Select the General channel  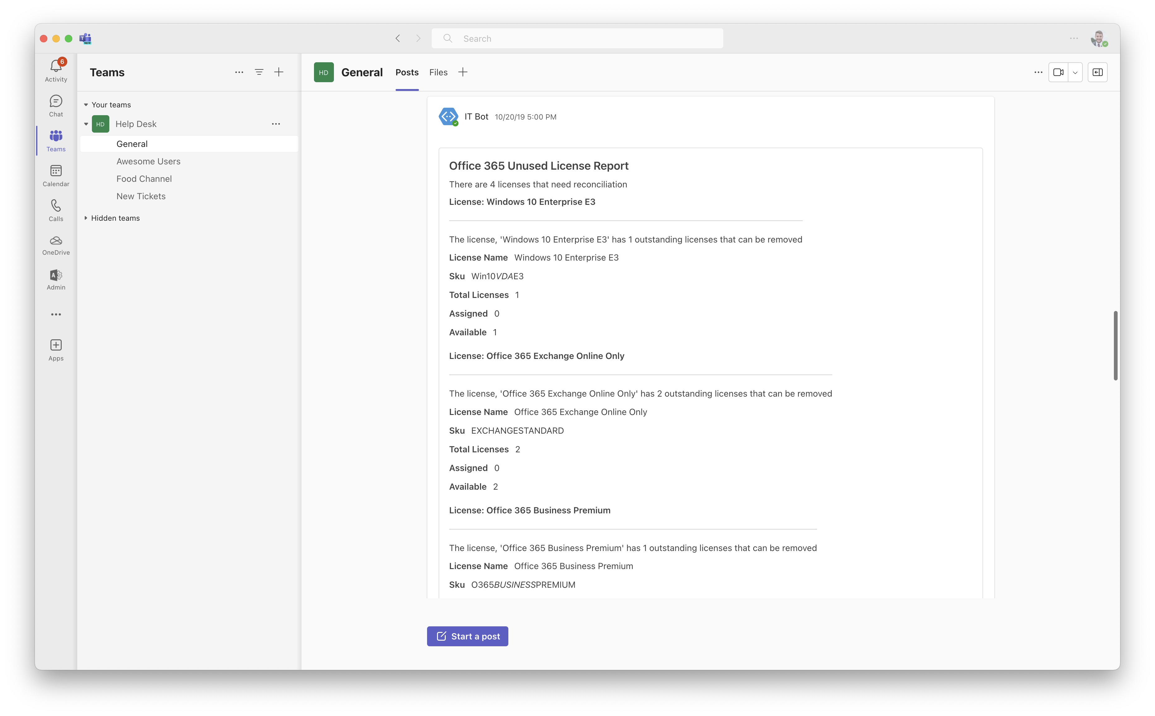[x=189, y=144]
